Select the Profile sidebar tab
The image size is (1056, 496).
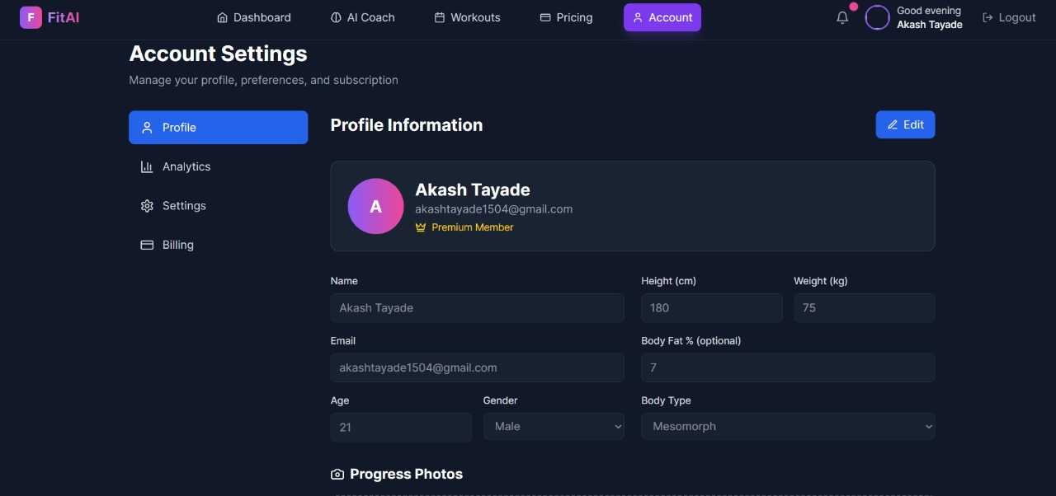218,128
